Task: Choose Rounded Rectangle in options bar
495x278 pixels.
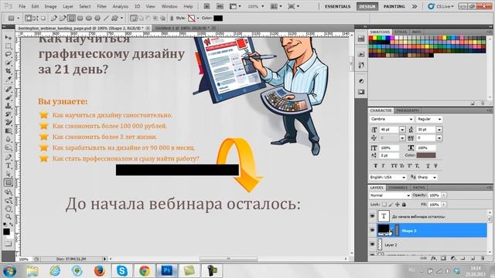Action: point(80,19)
